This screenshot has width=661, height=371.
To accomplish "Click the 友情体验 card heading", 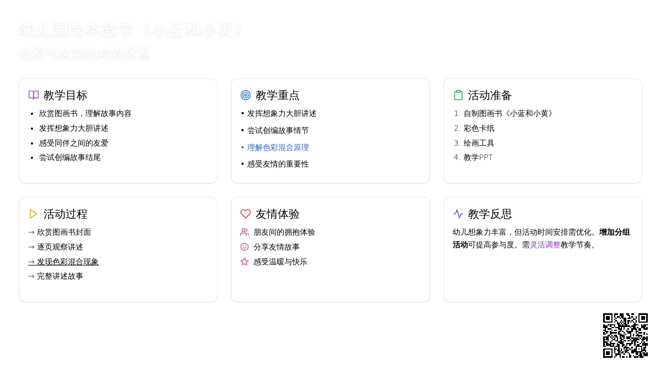I will [278, 214].
